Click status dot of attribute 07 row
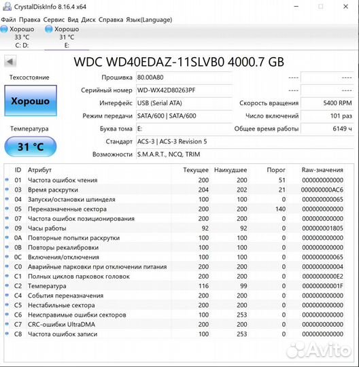Screen dimensions: 359x367 click(7, 218)
